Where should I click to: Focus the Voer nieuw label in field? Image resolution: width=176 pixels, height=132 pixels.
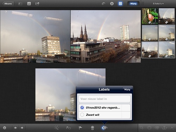[x=105, y=99]
